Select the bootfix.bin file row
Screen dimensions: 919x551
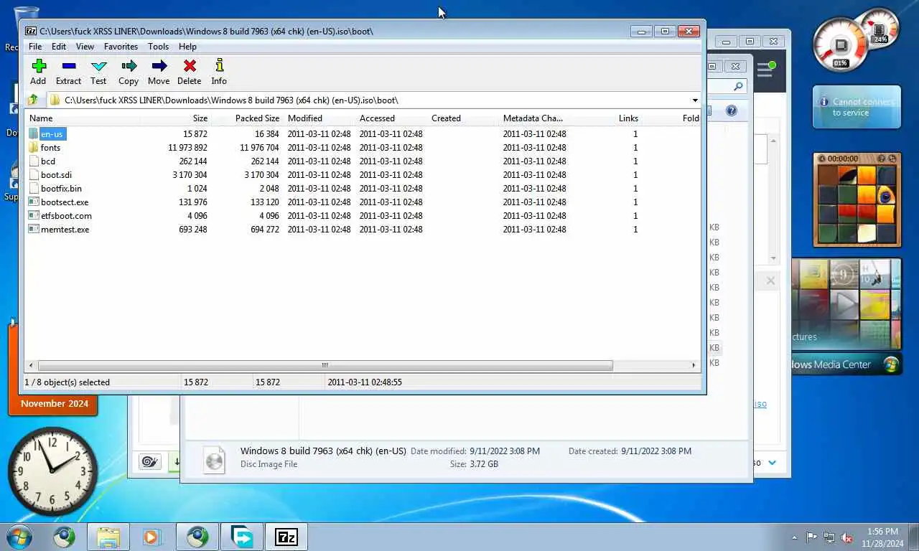click(363, 189)
